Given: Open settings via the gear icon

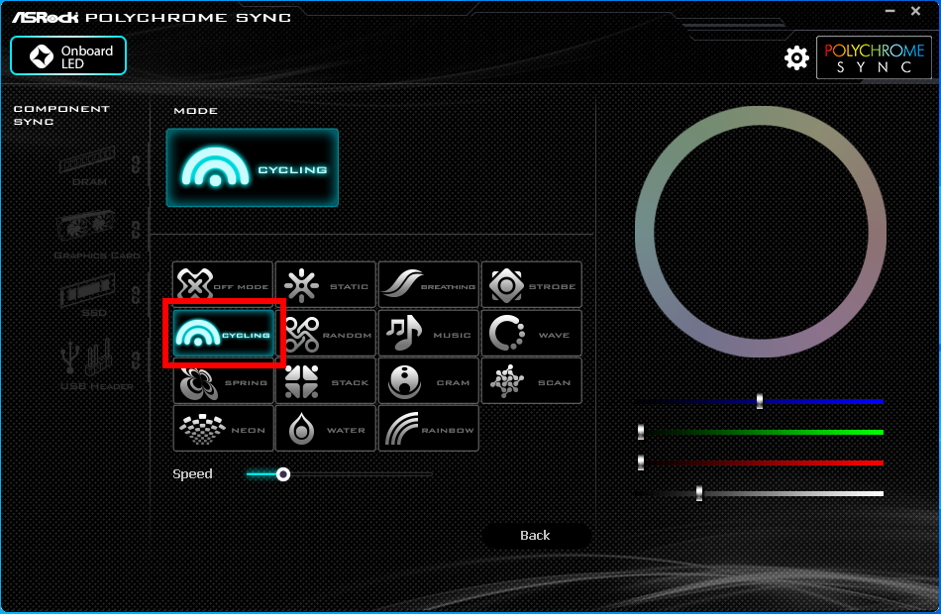Looking at the screenshot, I should tap(796, 57).
